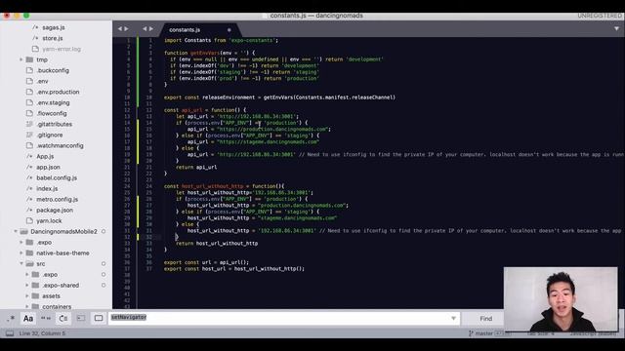
Task: Go to next tab with right arrow
Action: [x=151, y=29]
